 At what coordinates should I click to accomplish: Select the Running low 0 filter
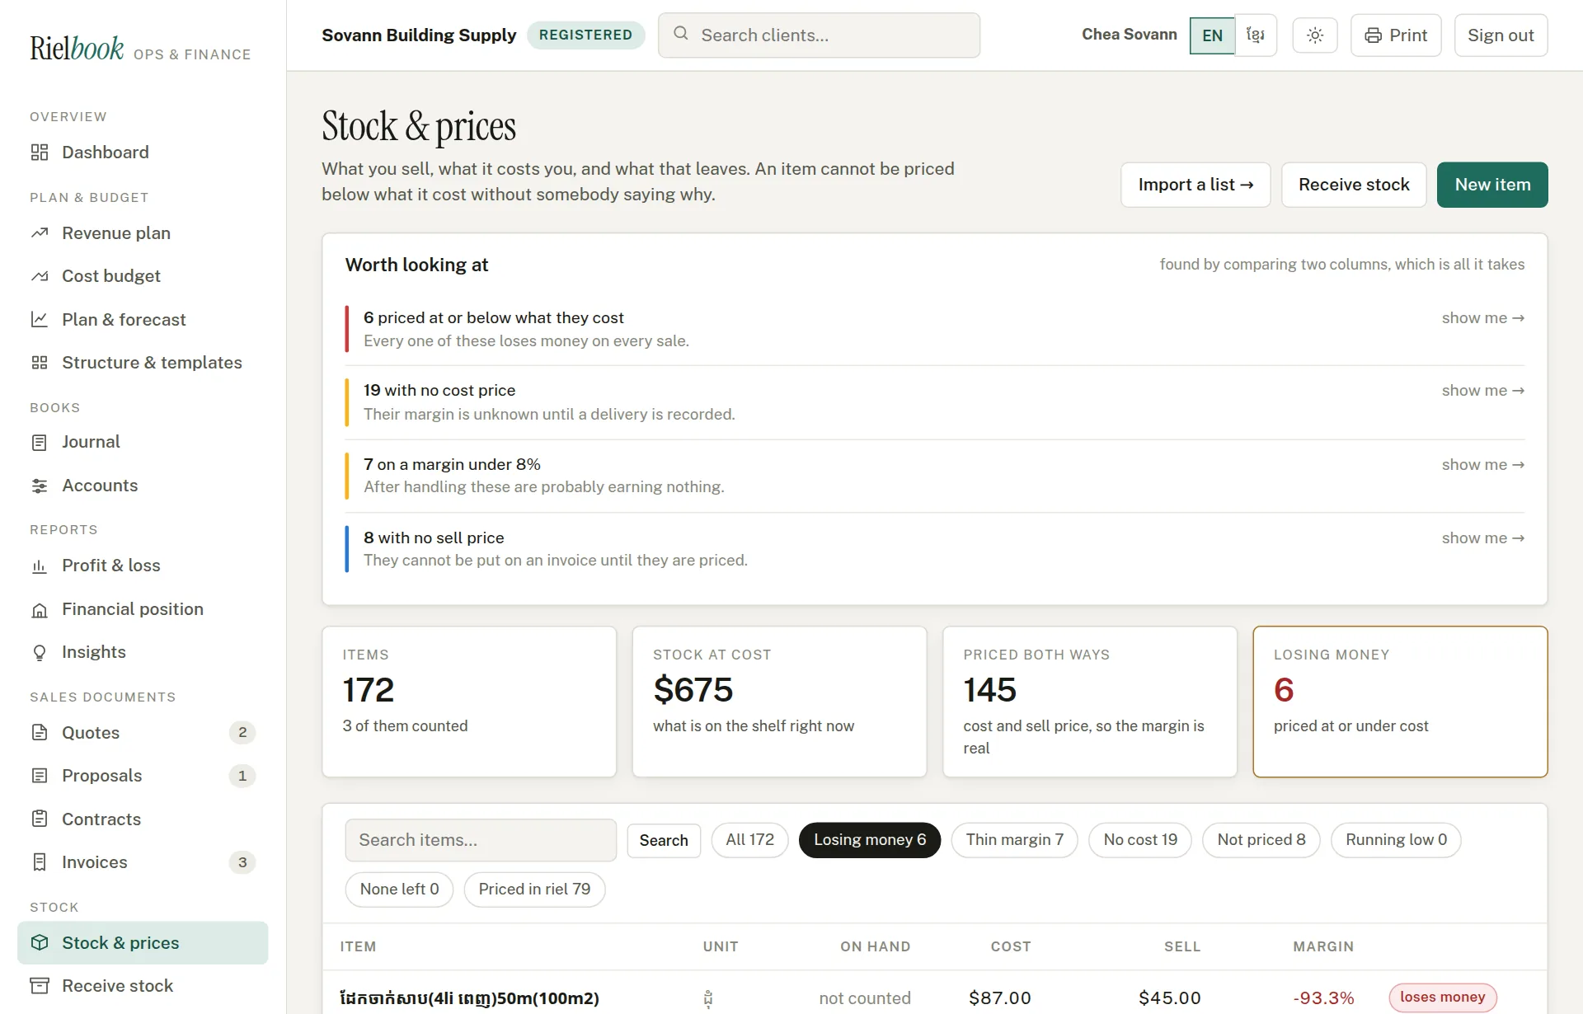click(x=1396, y=840)
